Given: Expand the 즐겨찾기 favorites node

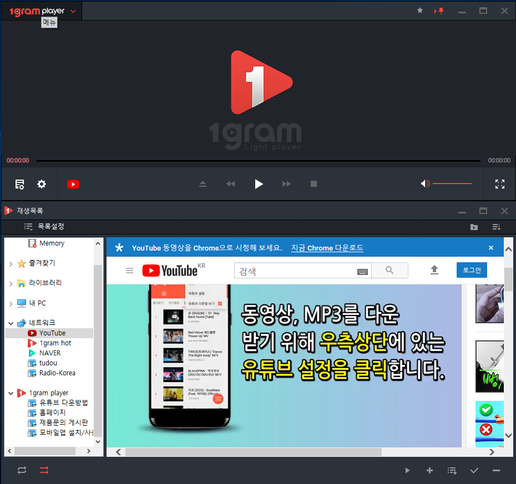Looking at the screenshot, I should (11, 264).
